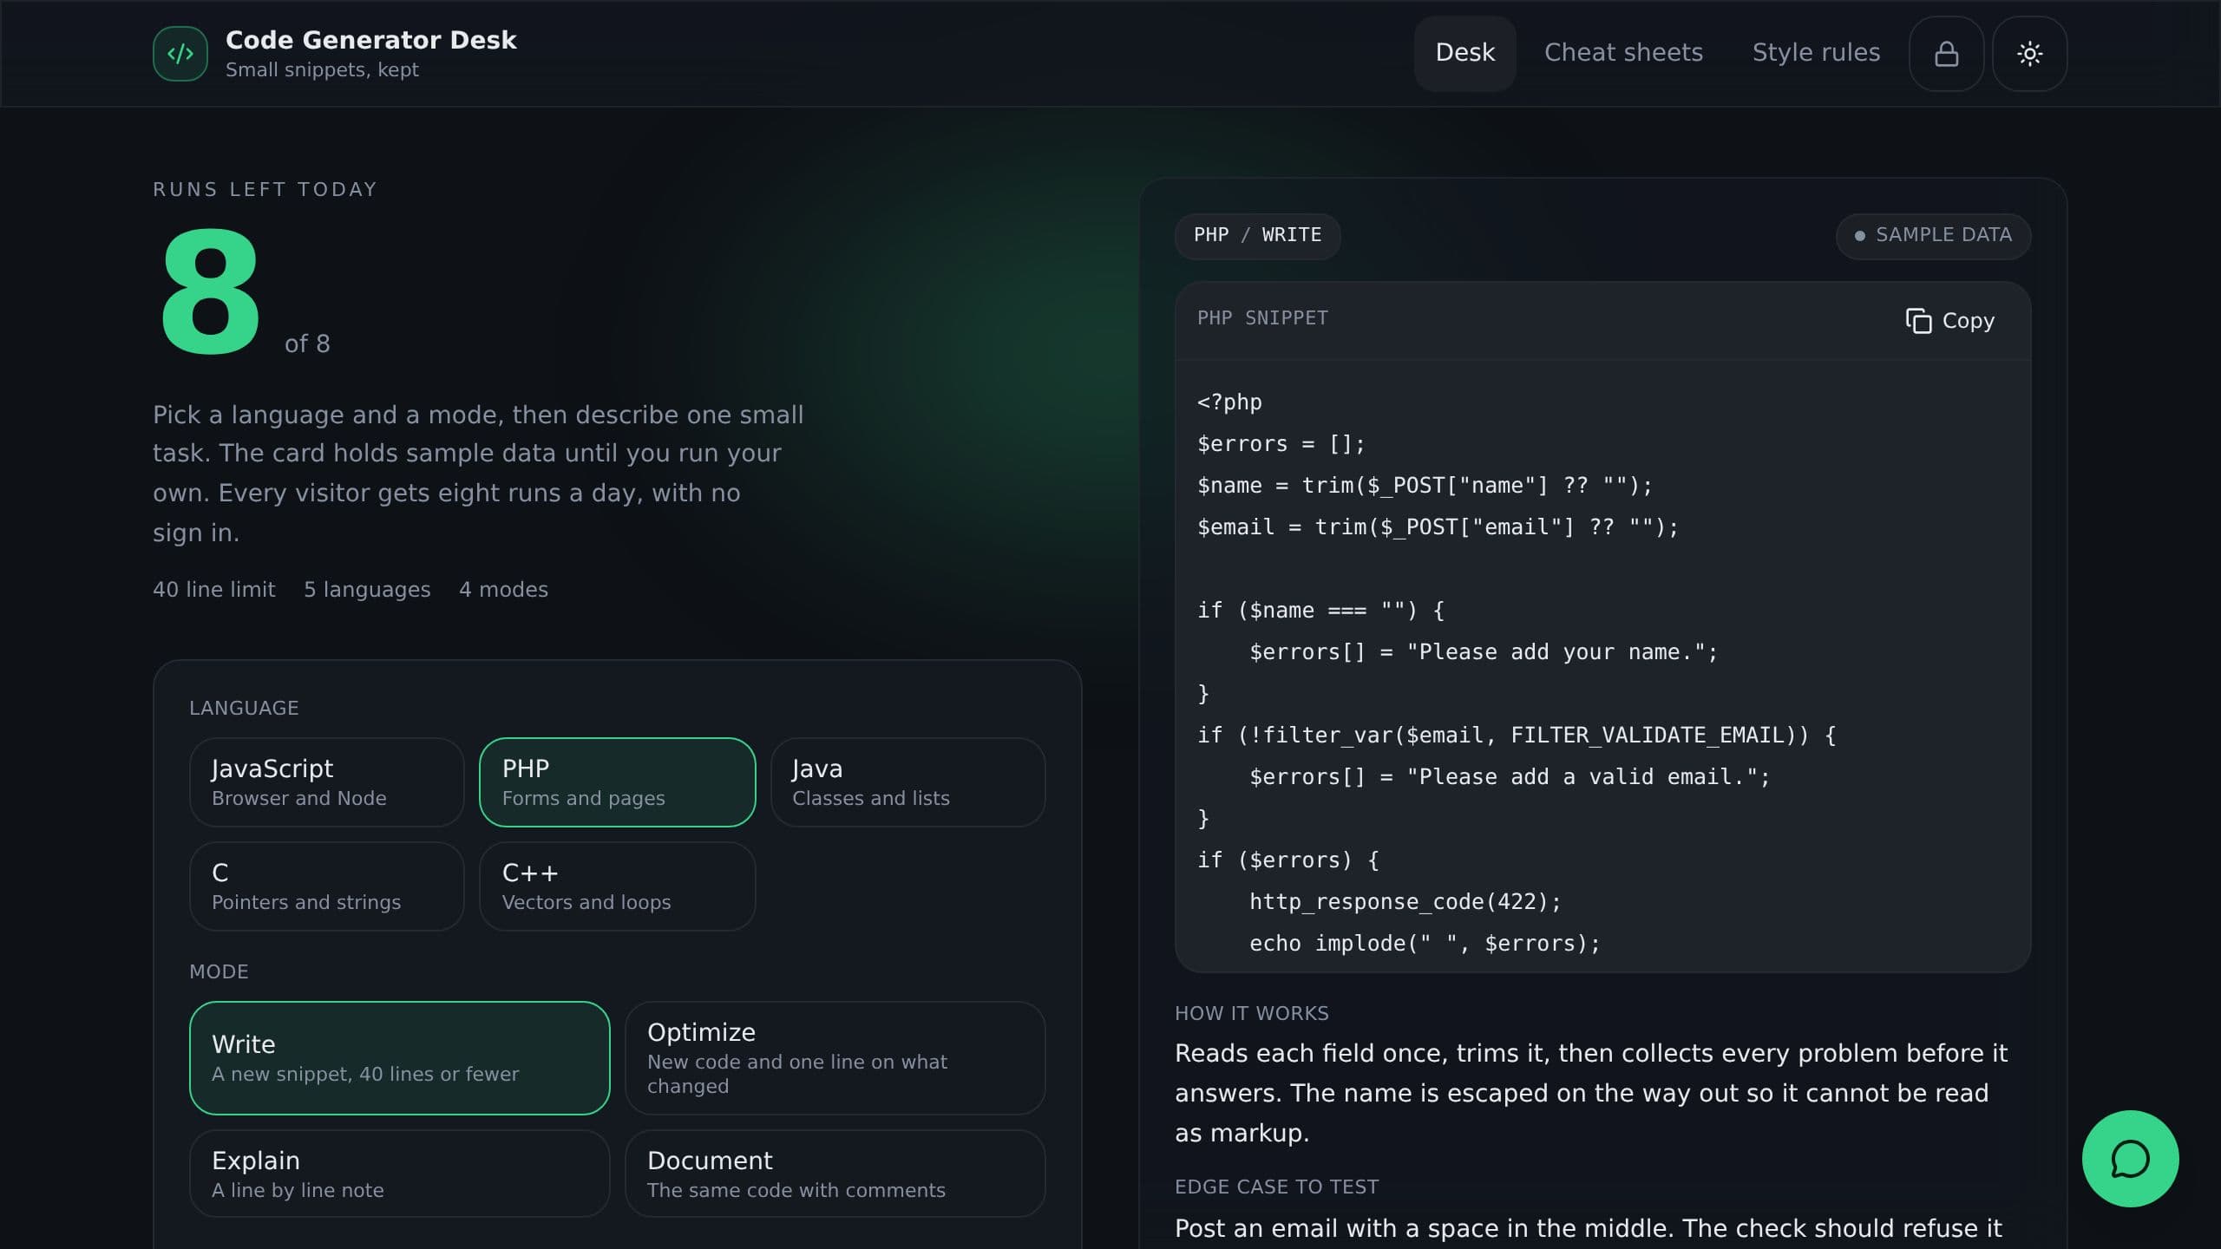Click the 'EDGE CASE TO TEST' heading
This screenshot has width=2221, height=1249.
(1276, 1187)
